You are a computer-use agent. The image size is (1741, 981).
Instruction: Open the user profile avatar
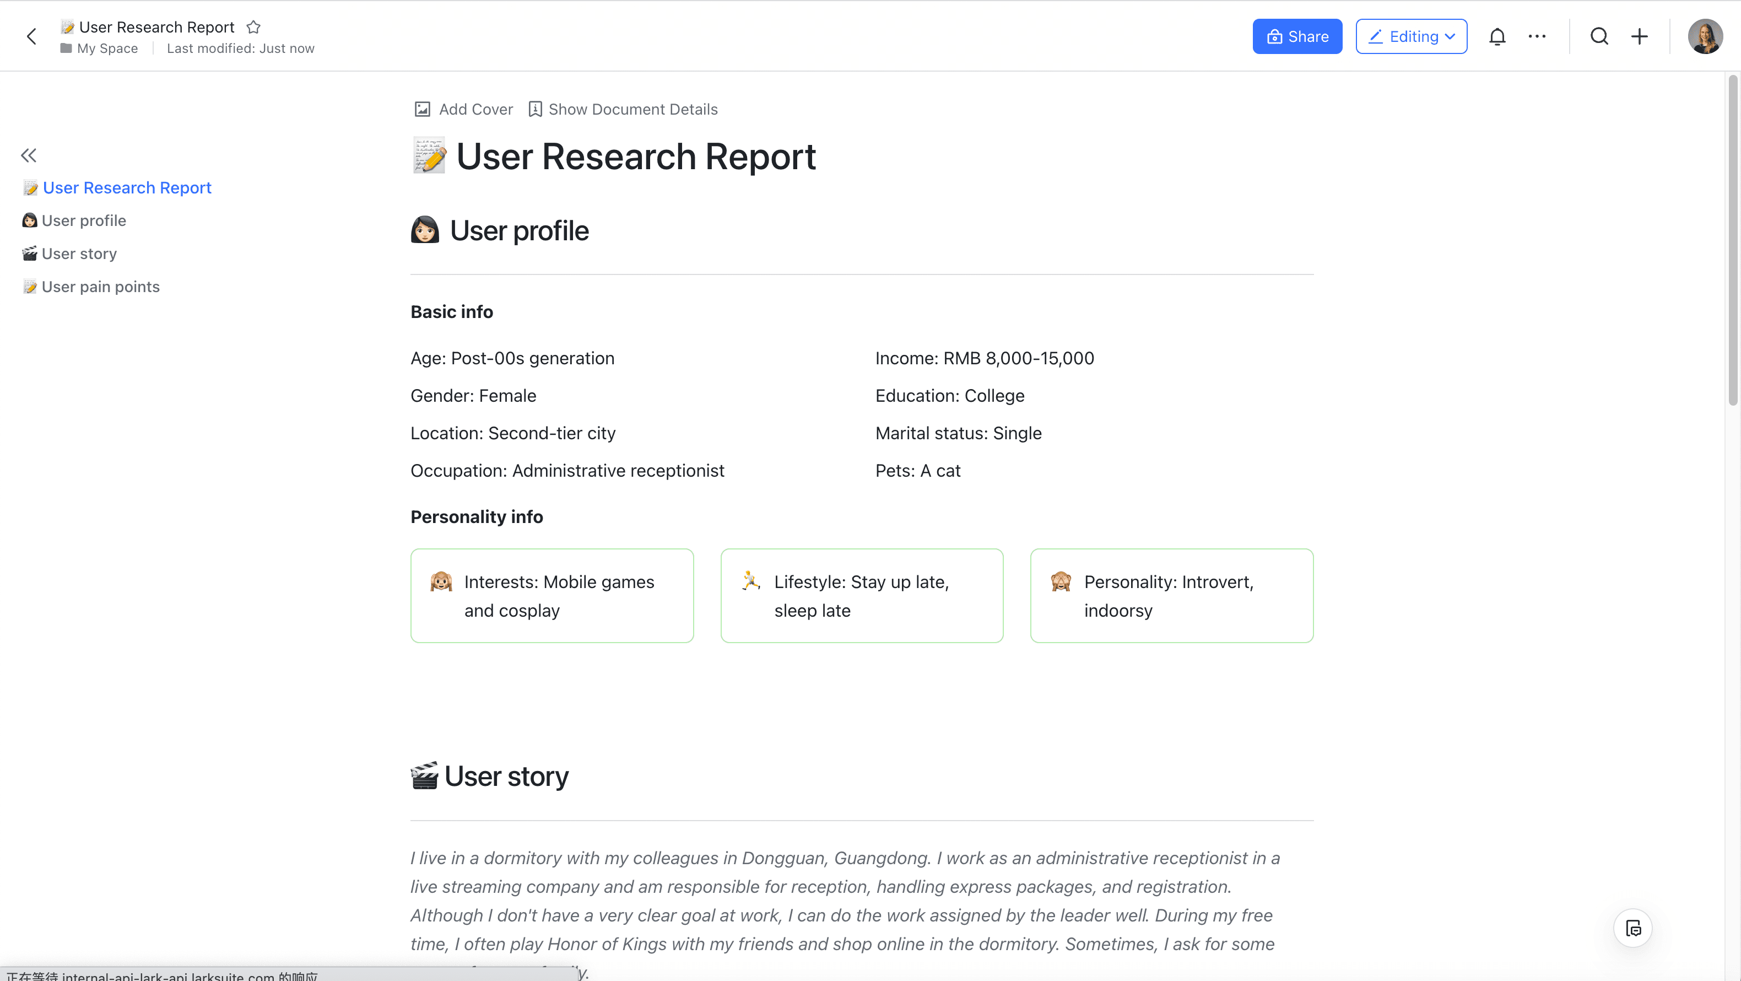click(1705, 36)
